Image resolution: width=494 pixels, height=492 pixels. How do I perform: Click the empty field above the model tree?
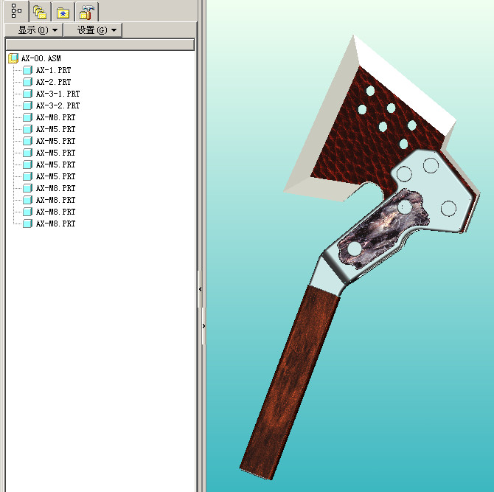point(100,44)
